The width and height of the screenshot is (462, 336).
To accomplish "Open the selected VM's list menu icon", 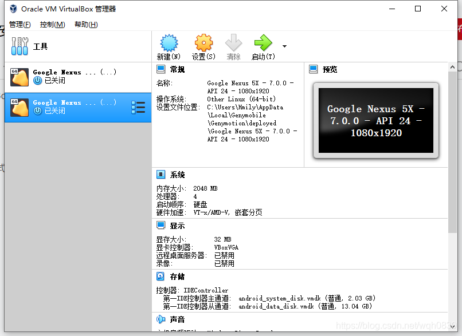I will 138,108.
